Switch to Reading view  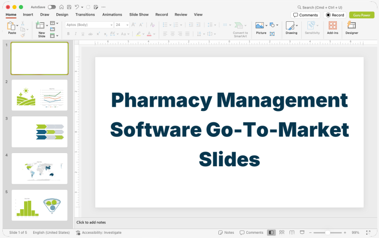point(292,232)
